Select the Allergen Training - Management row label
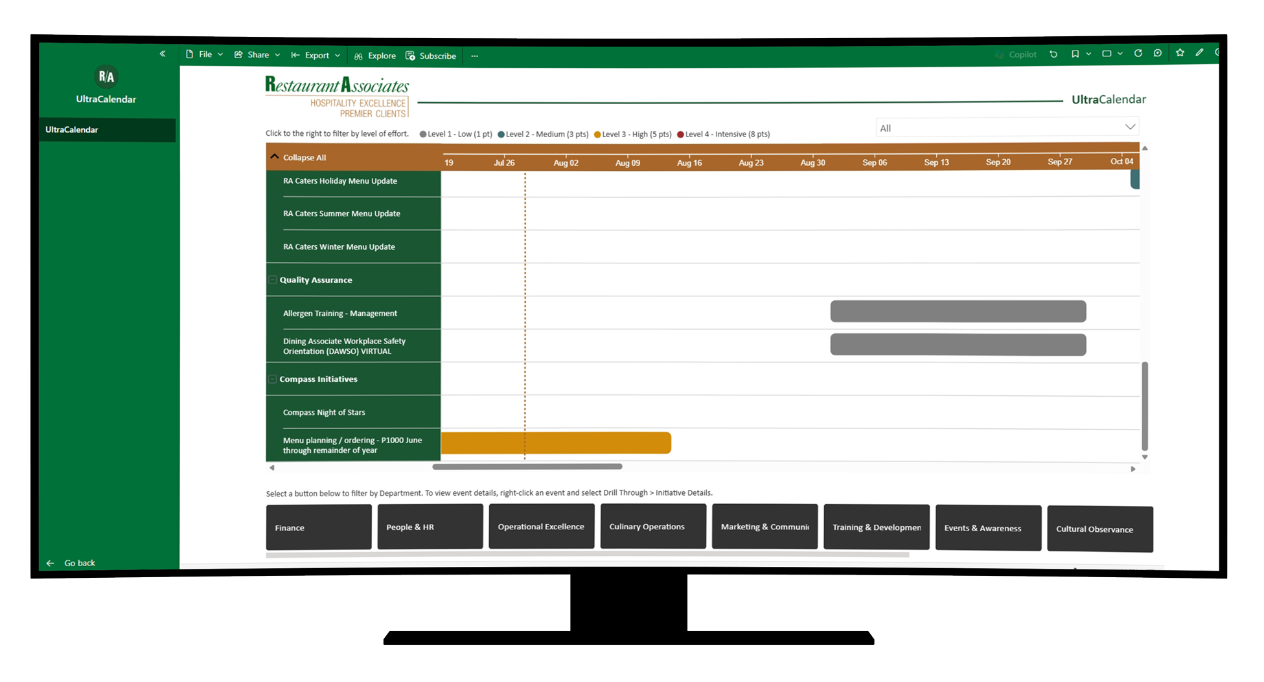 pos(340,313)
